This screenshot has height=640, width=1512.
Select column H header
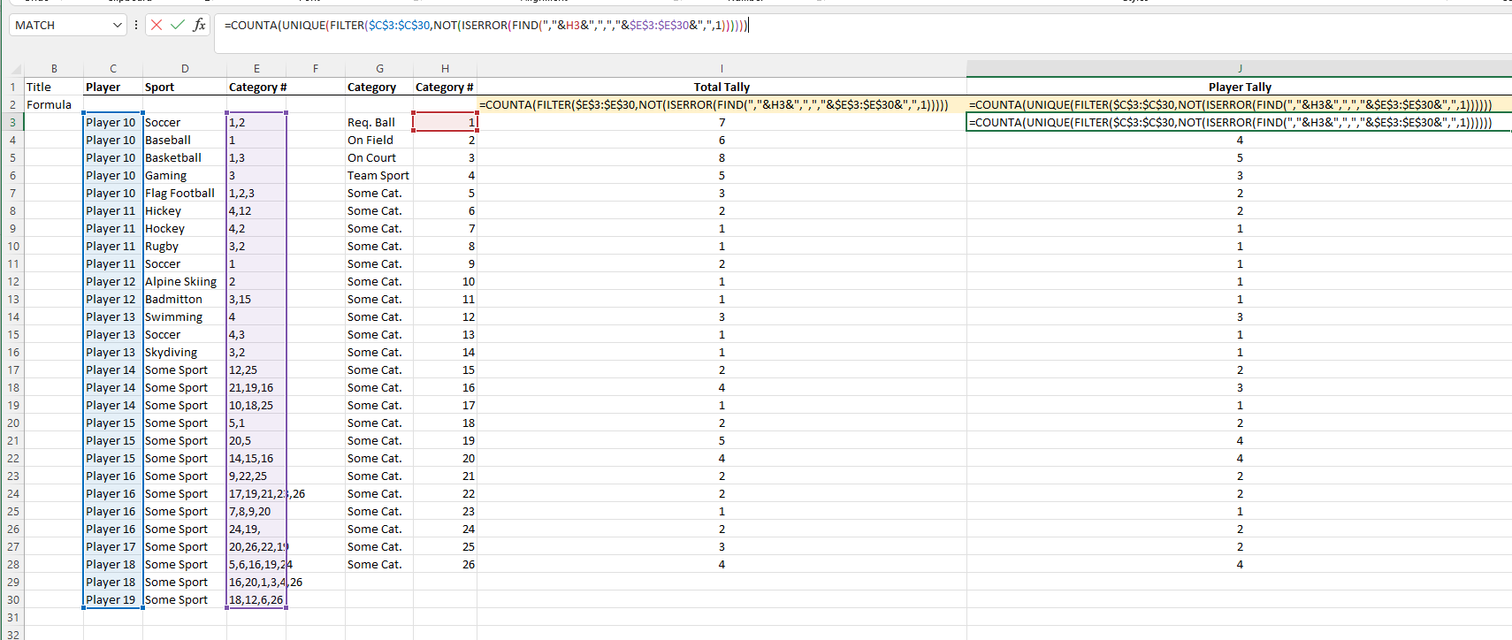445,69
